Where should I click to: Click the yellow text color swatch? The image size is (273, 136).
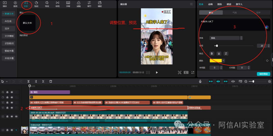[x=216, y=61]
